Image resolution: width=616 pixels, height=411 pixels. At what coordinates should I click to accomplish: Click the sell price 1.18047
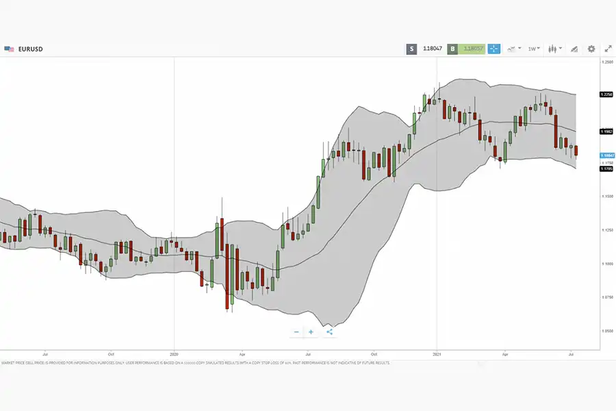(432, 49)
